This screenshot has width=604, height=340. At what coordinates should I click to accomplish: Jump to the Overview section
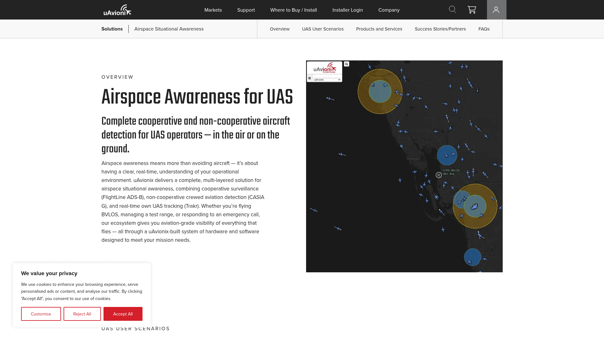(280, 29)
